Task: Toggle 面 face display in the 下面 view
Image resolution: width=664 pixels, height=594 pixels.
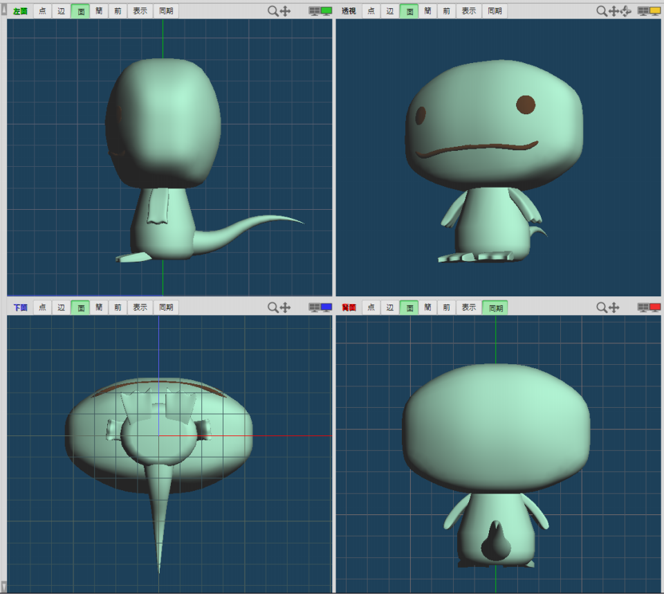Action: pyautogui.click(x=80, y=307)
